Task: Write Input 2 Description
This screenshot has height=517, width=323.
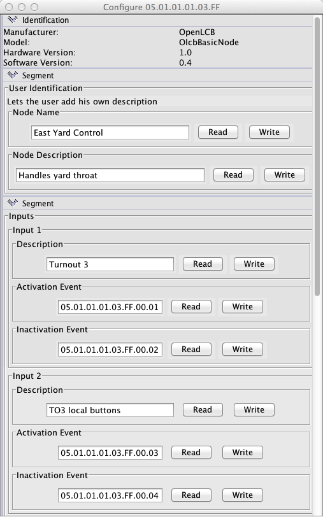Action: point(254,410)
